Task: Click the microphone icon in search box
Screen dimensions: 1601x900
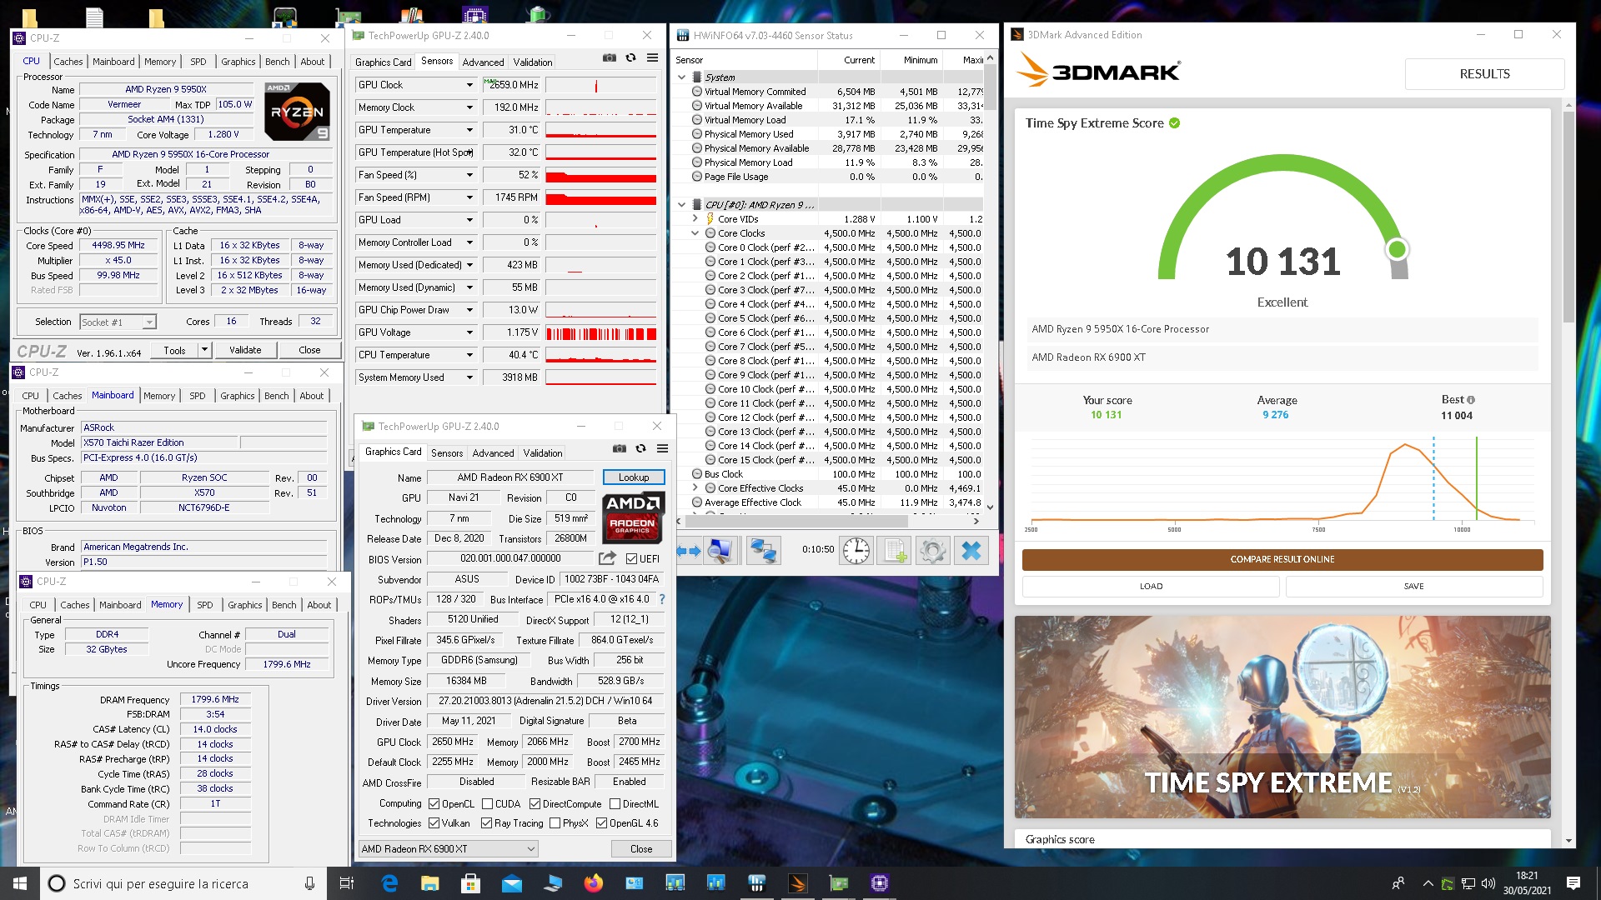Action: pos(309,883)
